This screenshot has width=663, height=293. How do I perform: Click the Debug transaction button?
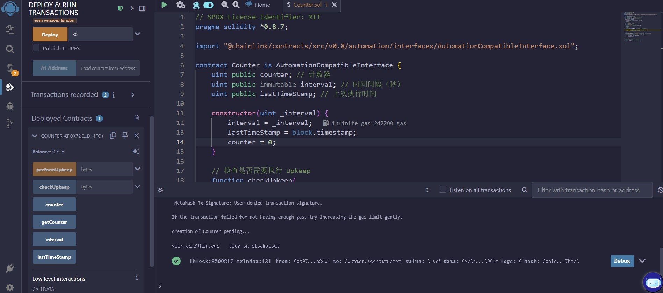click(x=622, y=261)
